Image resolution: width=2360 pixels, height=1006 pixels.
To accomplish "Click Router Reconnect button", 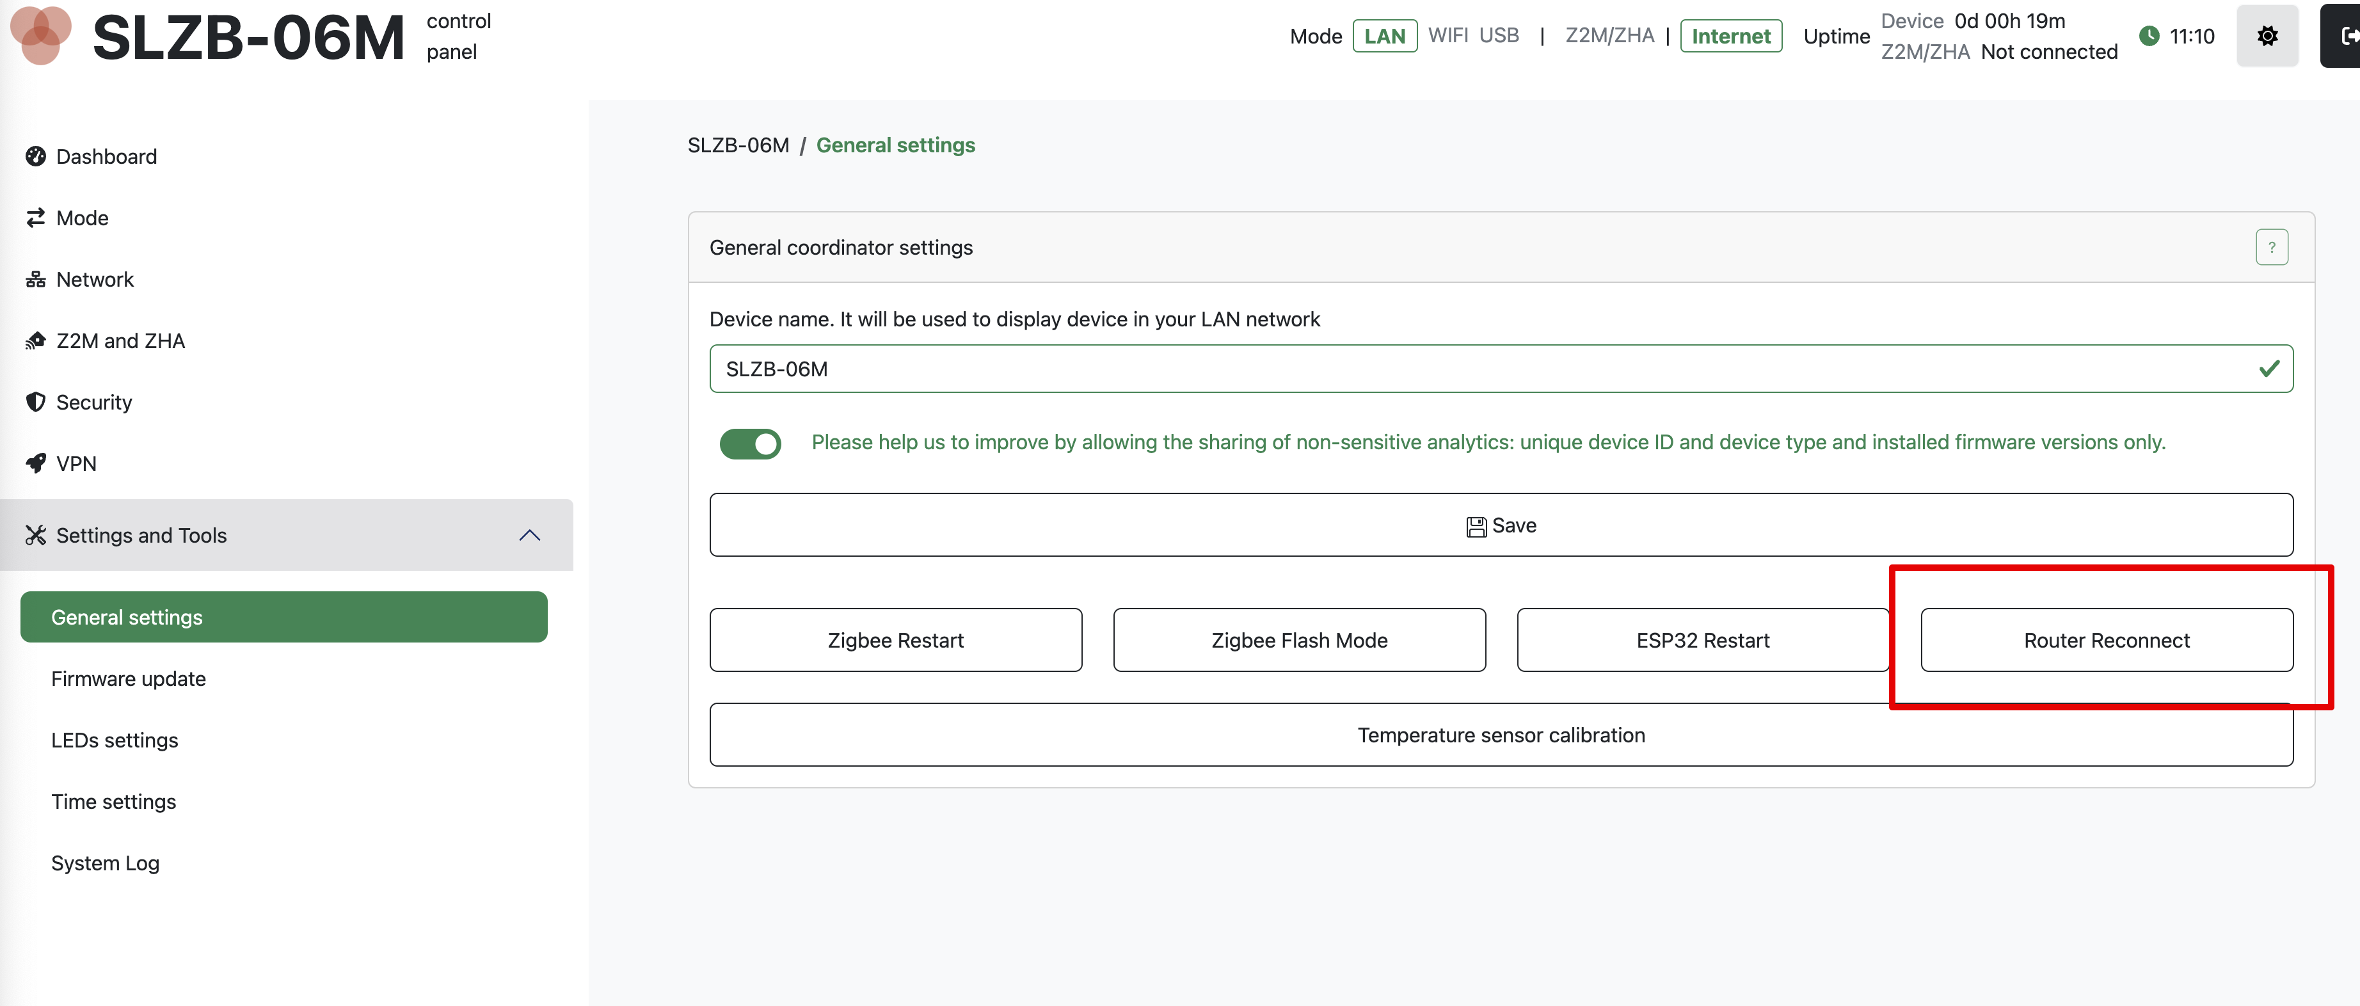I will 2107,639.
